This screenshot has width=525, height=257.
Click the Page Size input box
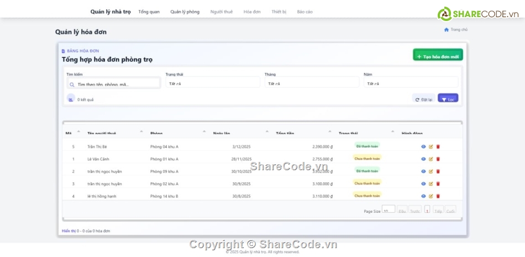click(x=389, y=209)
